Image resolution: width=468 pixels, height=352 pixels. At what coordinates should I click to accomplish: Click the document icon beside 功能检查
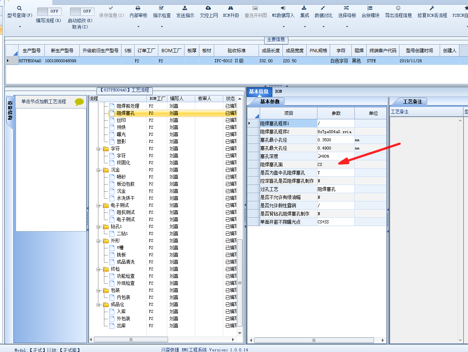[112, 276]
